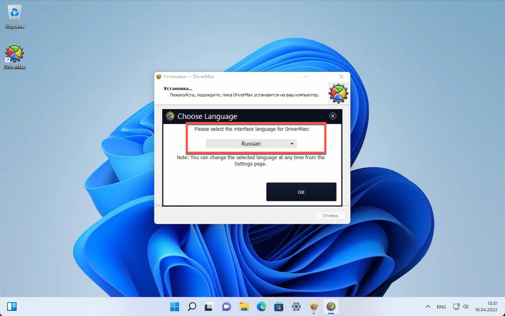
Task: Close the Установка — DriverMax installer window
Action: point(341,77)
